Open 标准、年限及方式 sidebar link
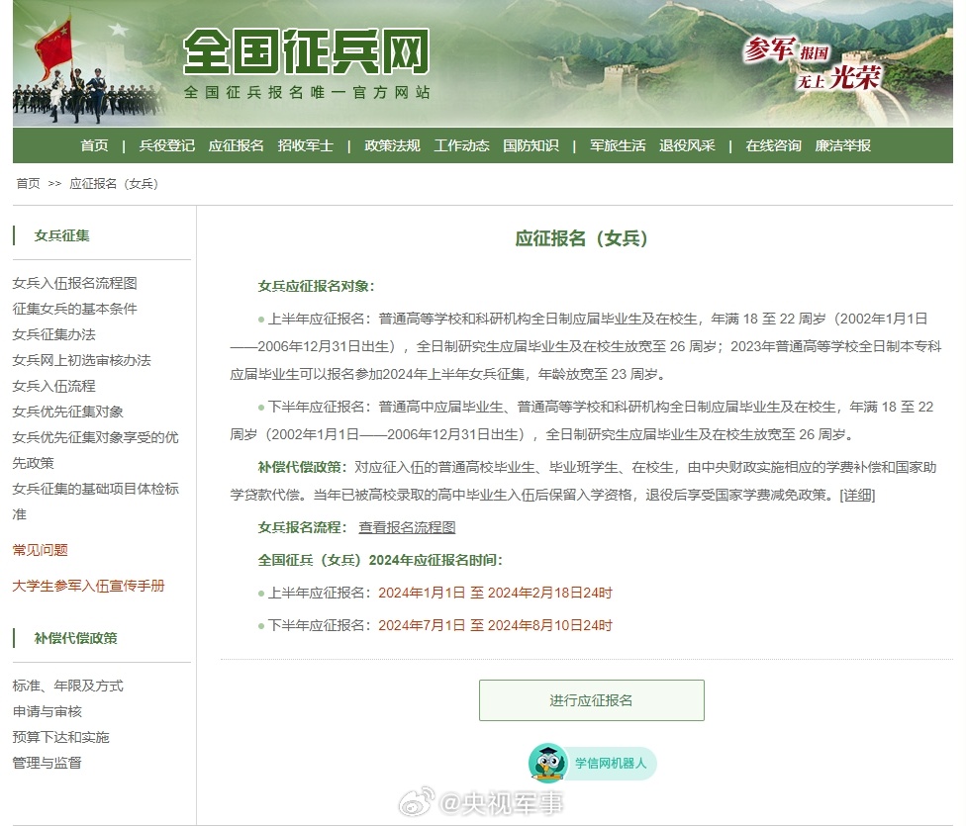The height and width of the screenshot is (826, 966). pos(67,686)
